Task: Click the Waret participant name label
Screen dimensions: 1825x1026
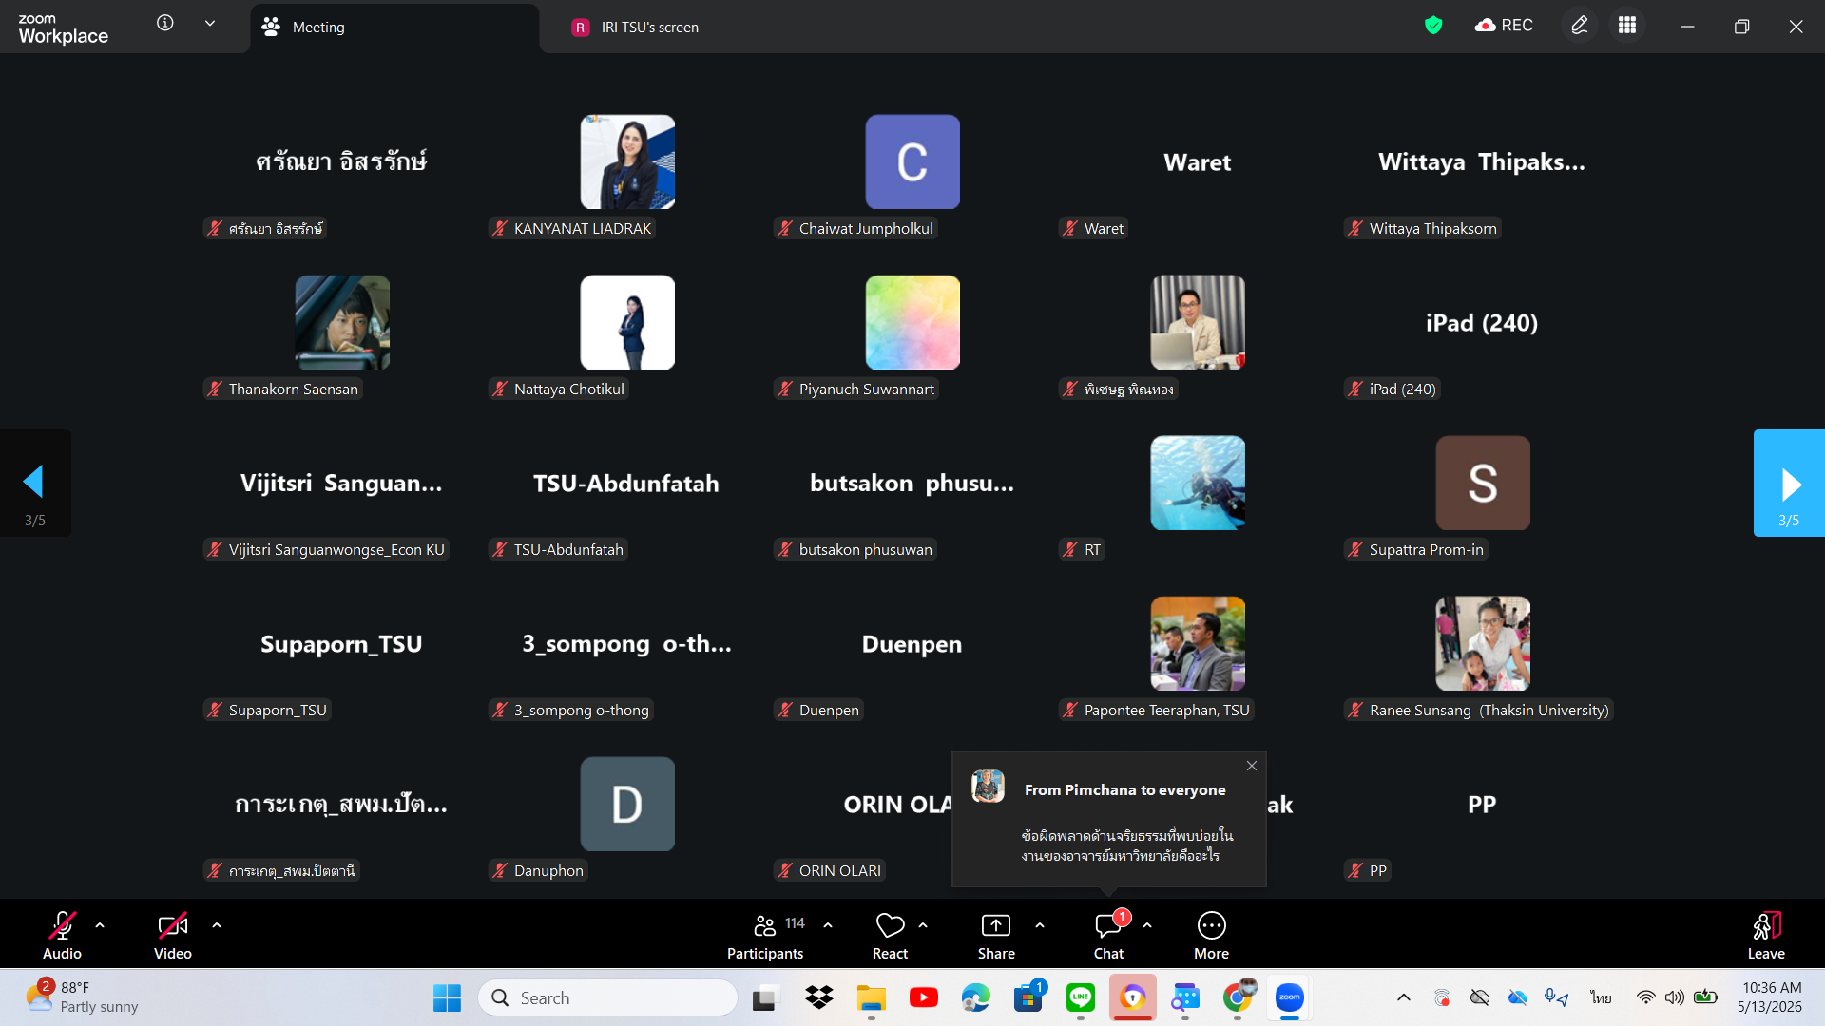Action: point(1094,229)
